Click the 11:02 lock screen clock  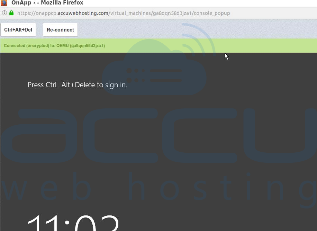point(73,222)
